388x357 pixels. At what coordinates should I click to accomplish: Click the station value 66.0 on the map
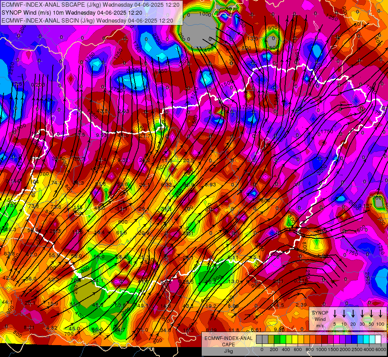coord(97,330)
